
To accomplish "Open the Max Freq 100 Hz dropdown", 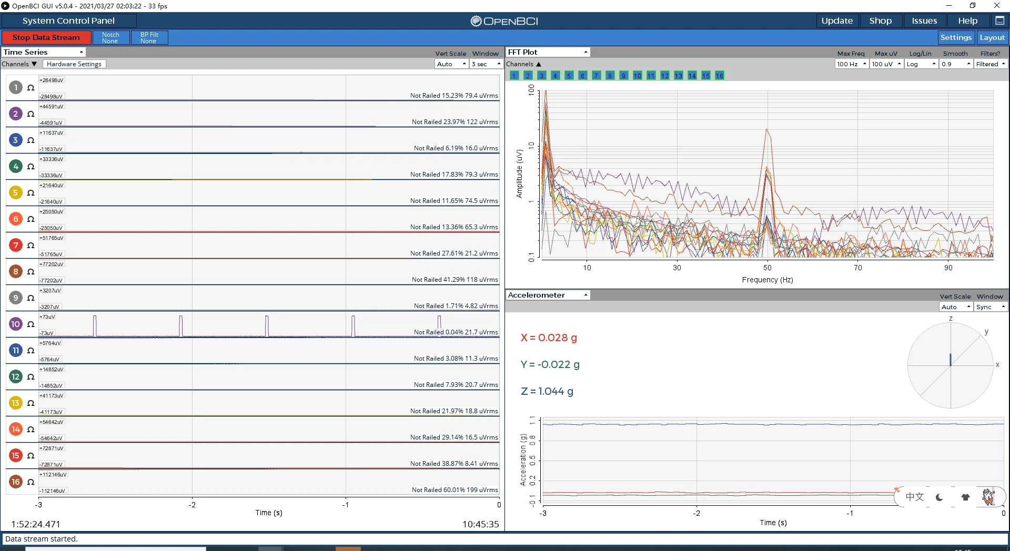I will click(851, 64).
